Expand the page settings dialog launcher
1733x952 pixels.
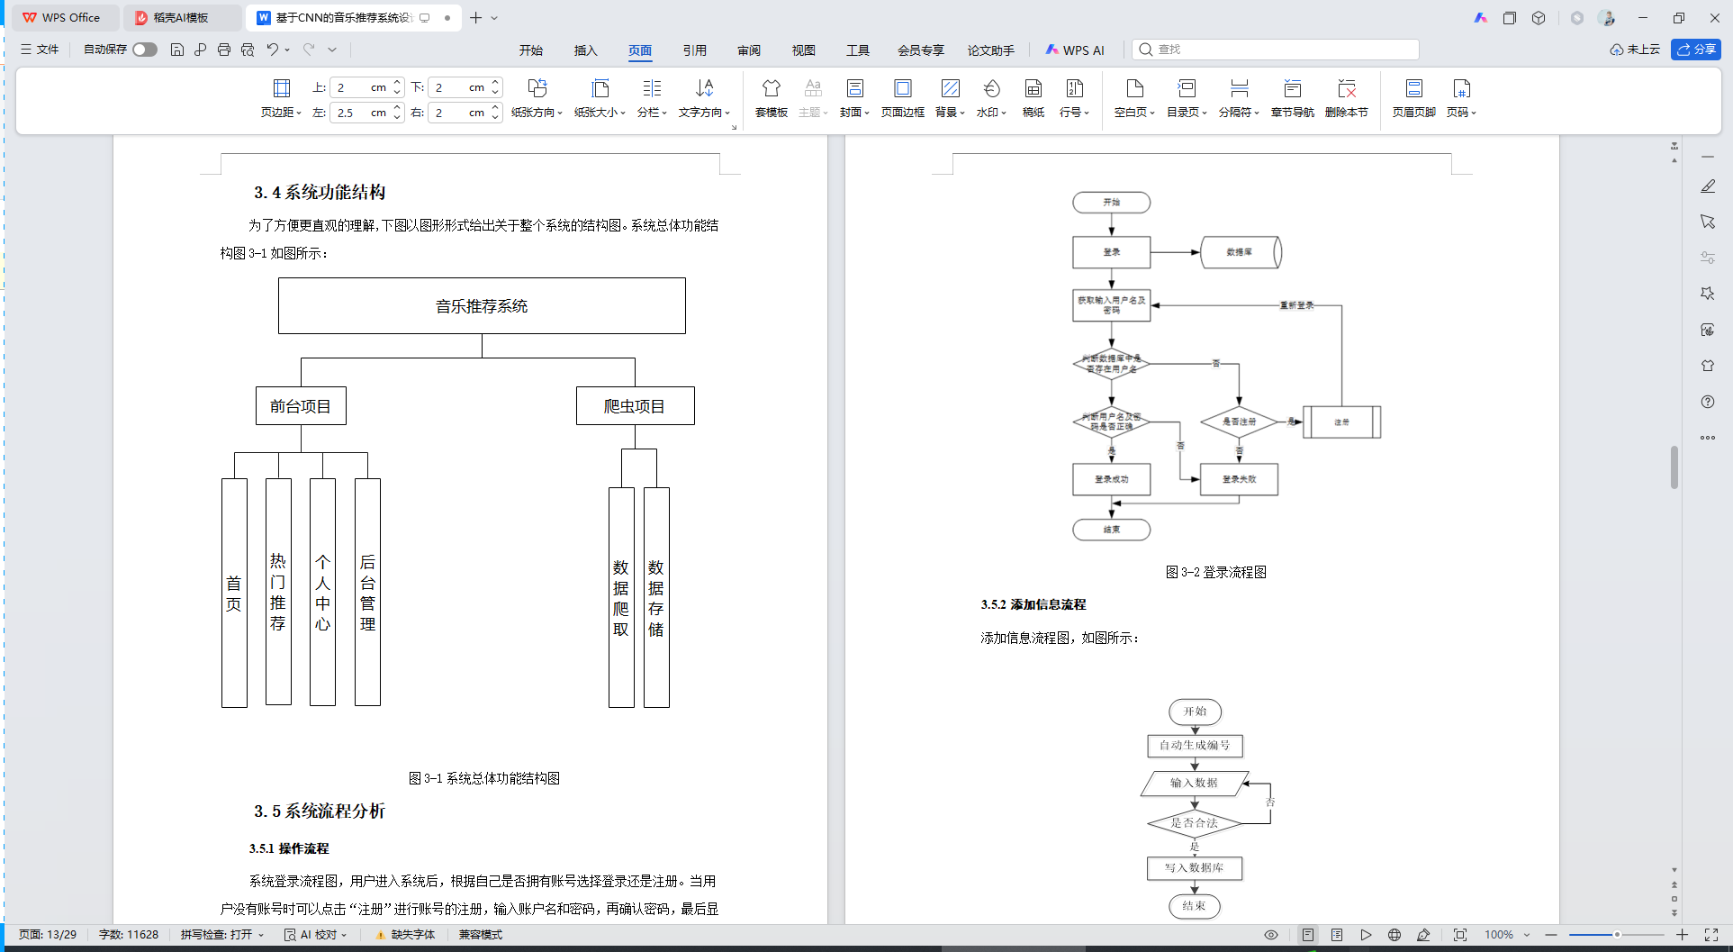pyautogui.click(x=734, y=127)
